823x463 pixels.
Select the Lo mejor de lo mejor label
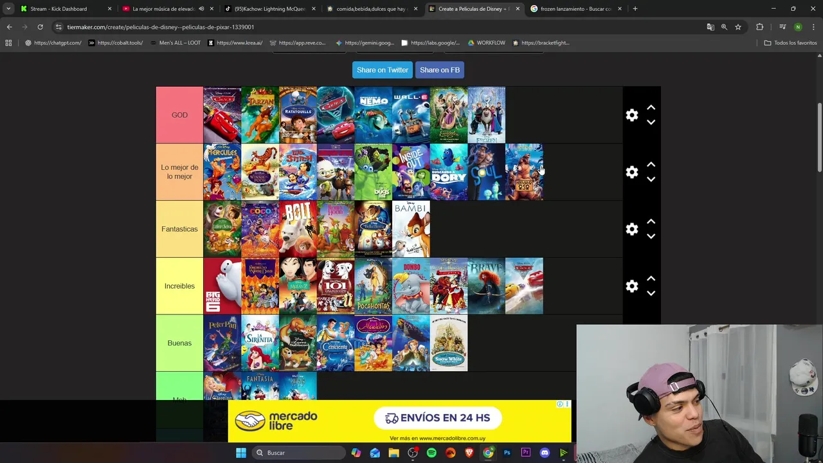click(x=179, y=172)
